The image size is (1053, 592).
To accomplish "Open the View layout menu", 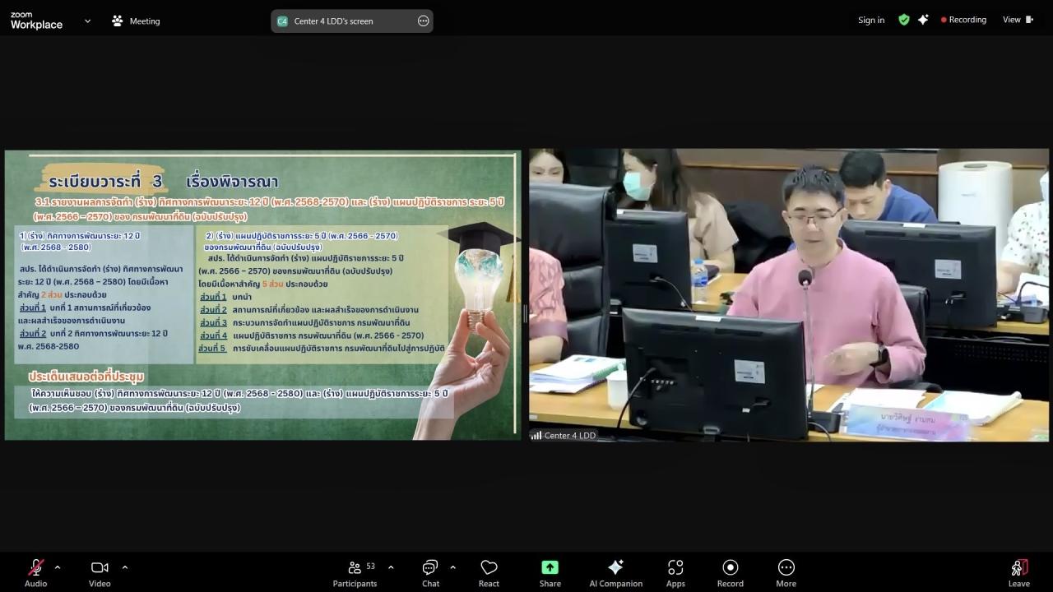I will coord(1017,20).
